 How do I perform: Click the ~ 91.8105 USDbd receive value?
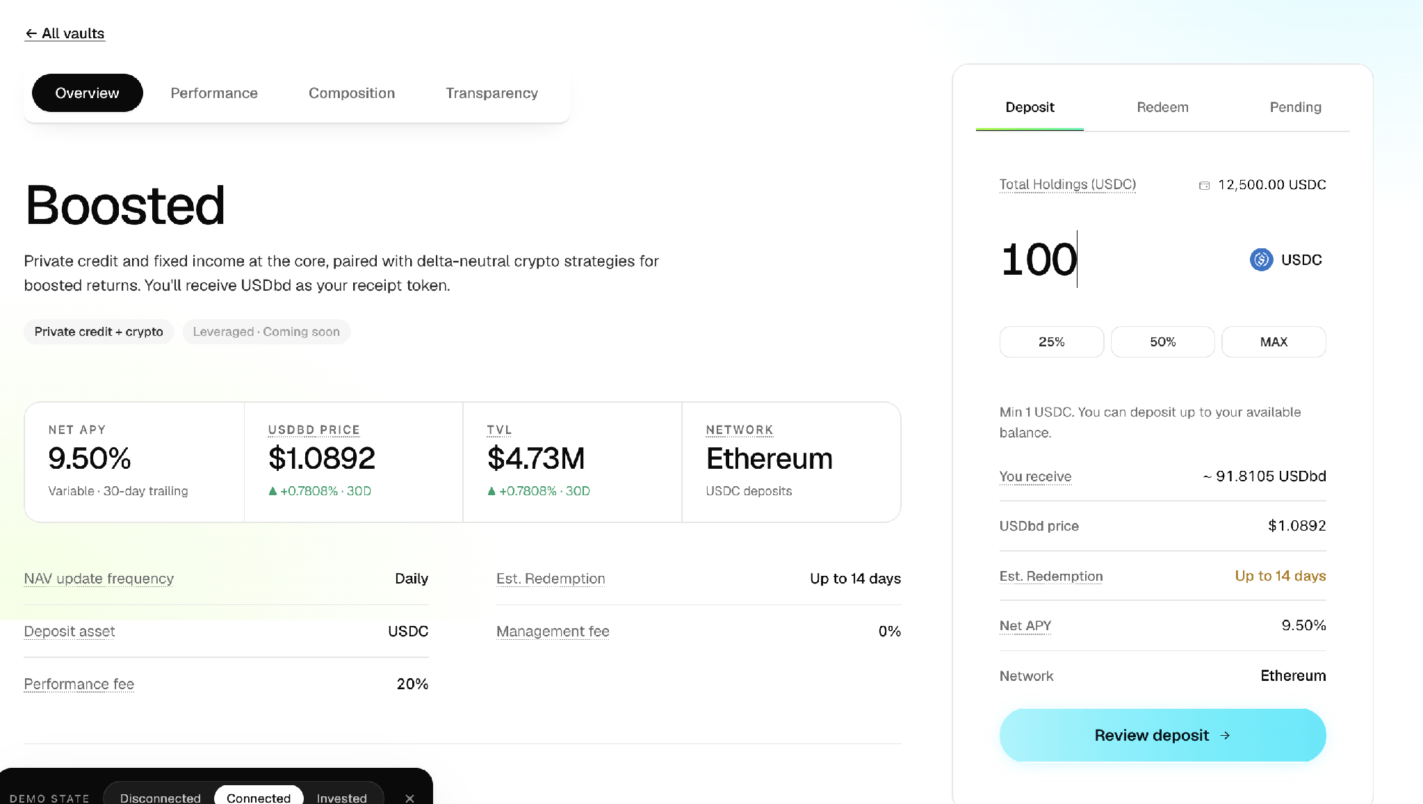[1265, 476]
